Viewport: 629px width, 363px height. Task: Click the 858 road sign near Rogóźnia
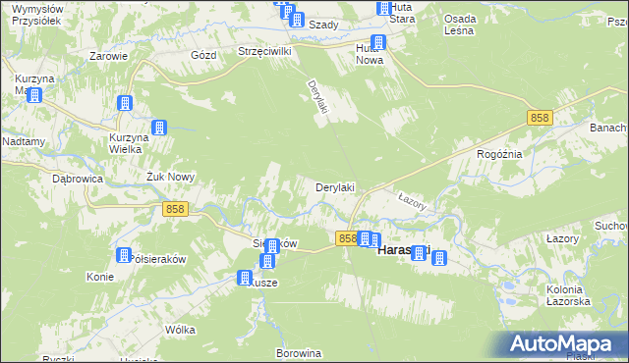(540, 118)
